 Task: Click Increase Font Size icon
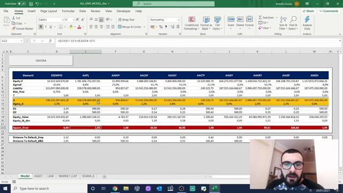point(78,20)
